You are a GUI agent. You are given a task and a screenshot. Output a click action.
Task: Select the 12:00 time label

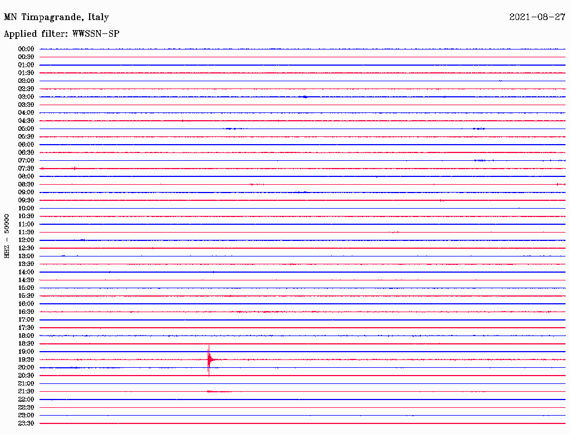tap(26, 240)
